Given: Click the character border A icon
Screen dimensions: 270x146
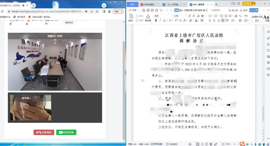Looking at the screenshot, I should (202, 20).
